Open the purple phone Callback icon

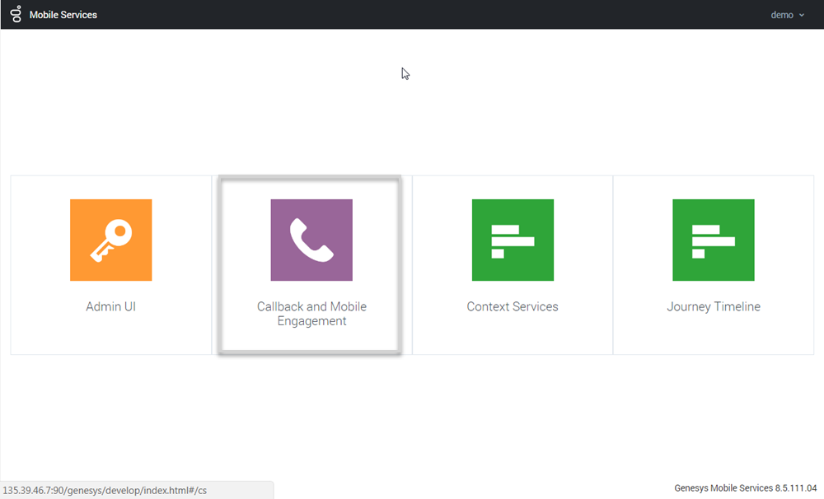click(x=311, y=240)
